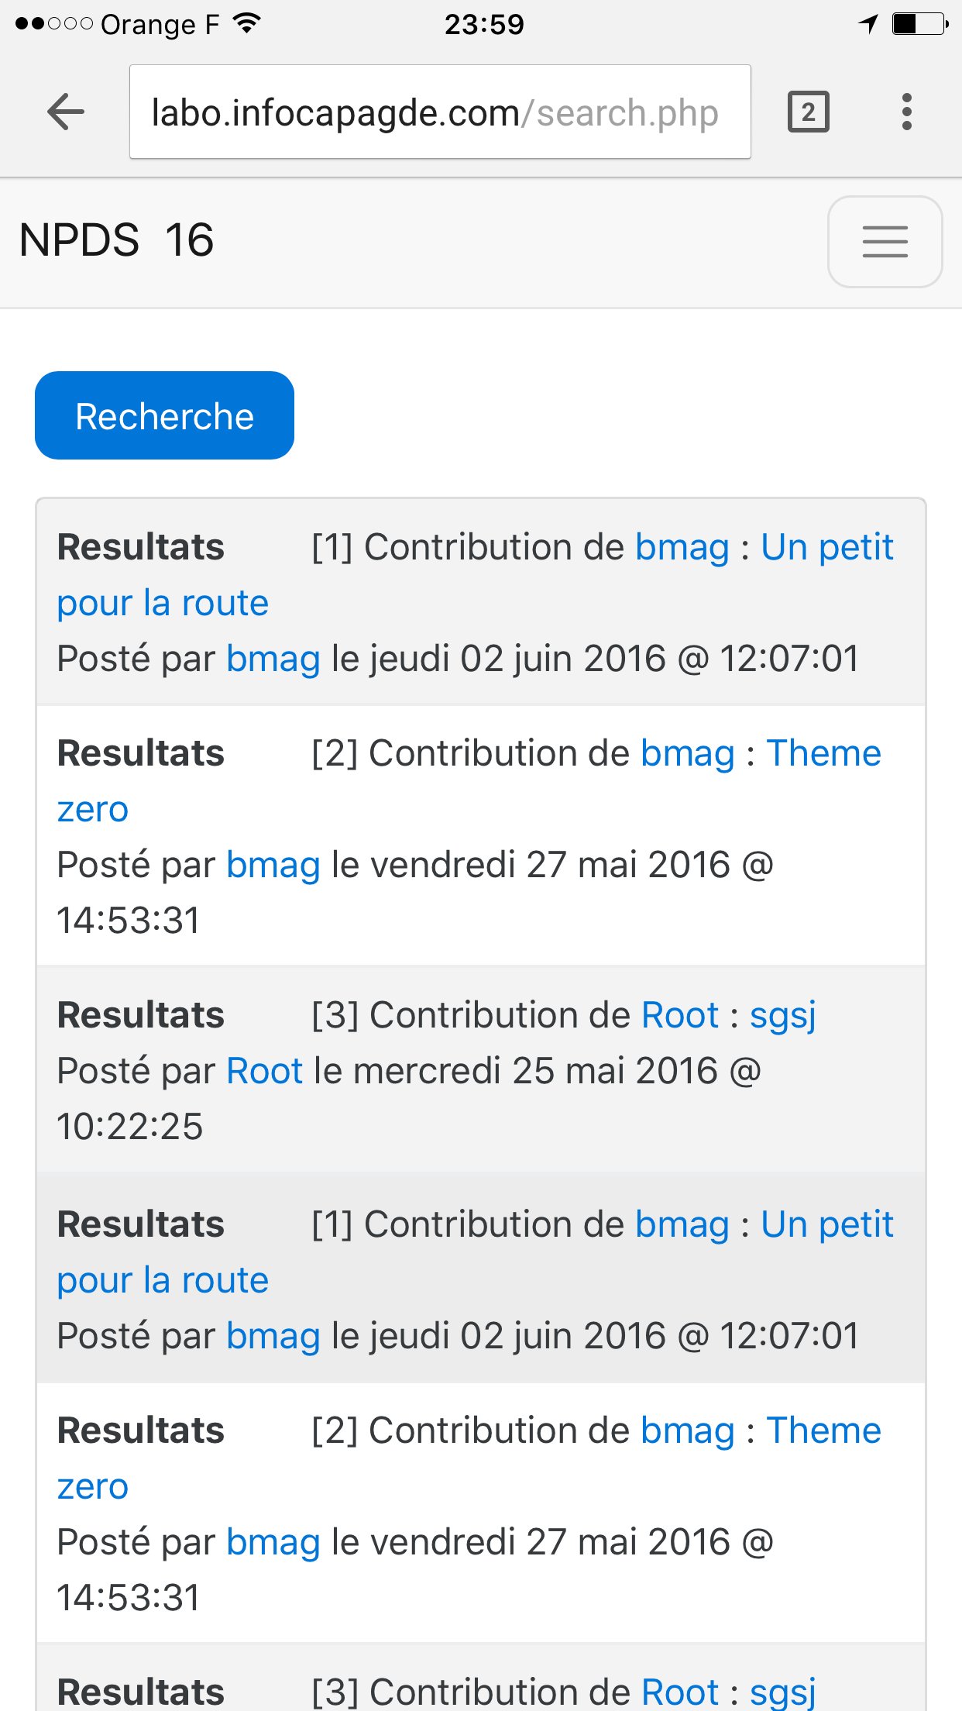Image resolution: width=962 pixels, height=1711 pixels.
Task: Tap the URL address bar
Action: (x=440, y=112)
